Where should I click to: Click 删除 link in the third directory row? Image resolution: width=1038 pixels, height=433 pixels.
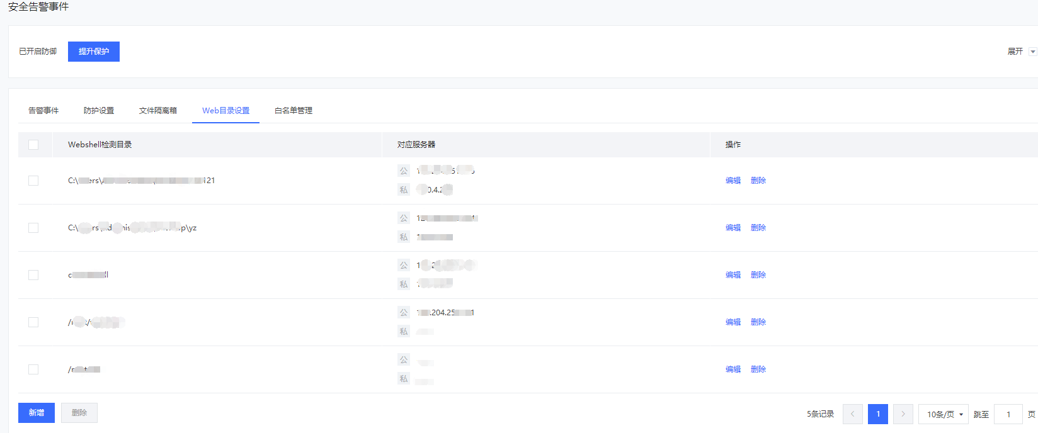pos(758,275)
